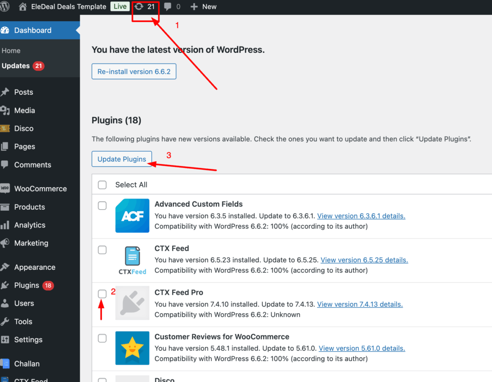Viewport: 492px width, 382px height.
Task: Click the Posts pushpin icon
Action: click(x=5, y=92)
